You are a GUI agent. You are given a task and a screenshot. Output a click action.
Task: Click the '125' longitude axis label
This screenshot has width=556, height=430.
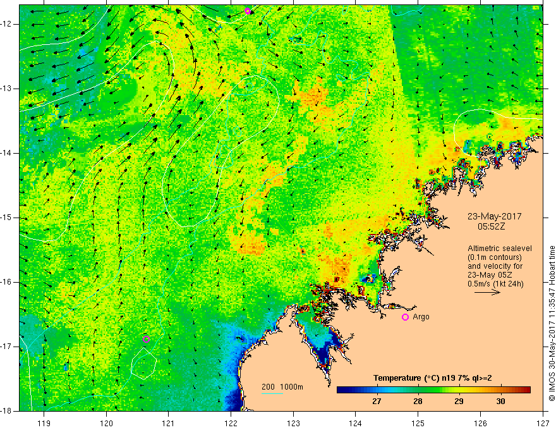pos(418,423)
